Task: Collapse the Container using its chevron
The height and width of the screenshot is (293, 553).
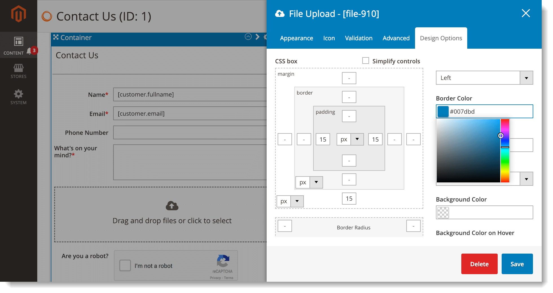Action: [248, 37]
